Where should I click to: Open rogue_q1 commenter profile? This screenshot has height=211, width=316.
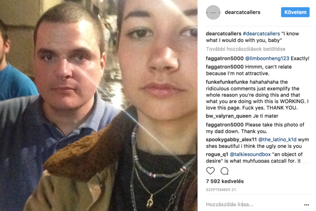217,154
